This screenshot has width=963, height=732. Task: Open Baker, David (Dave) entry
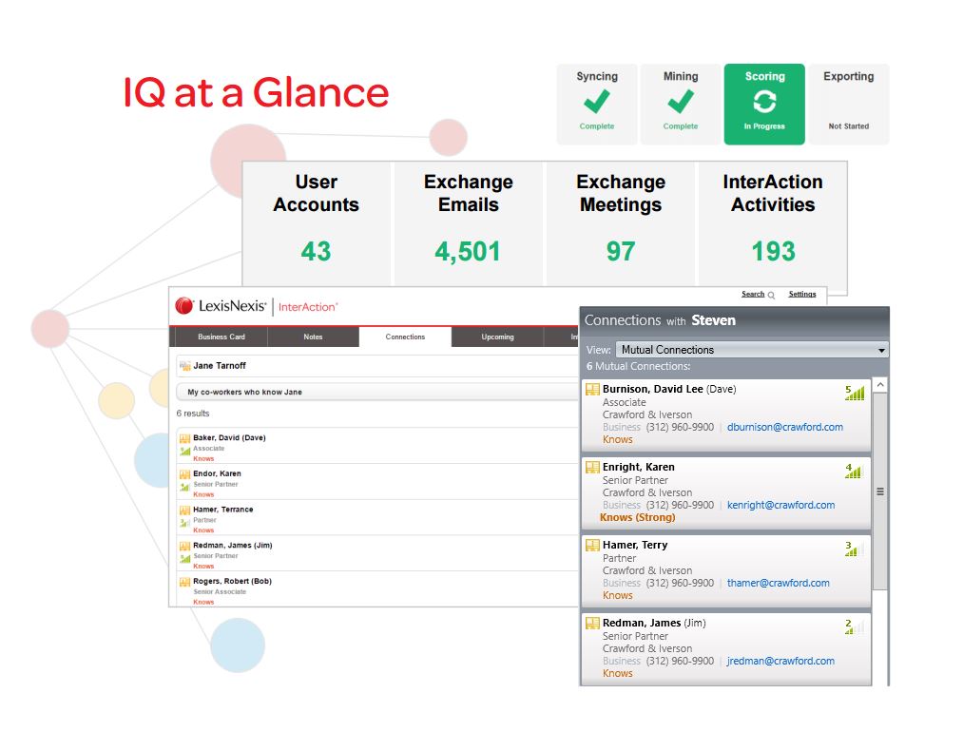pos(229,438)
